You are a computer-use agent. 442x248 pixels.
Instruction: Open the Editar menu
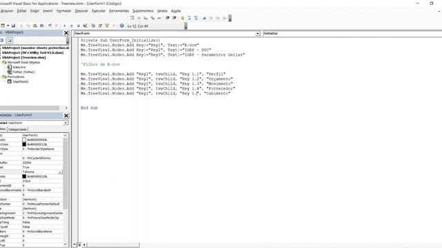tap(21, 11)
